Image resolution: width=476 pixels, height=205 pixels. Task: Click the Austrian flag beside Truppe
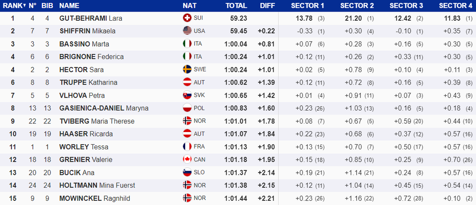click(187, 82)
